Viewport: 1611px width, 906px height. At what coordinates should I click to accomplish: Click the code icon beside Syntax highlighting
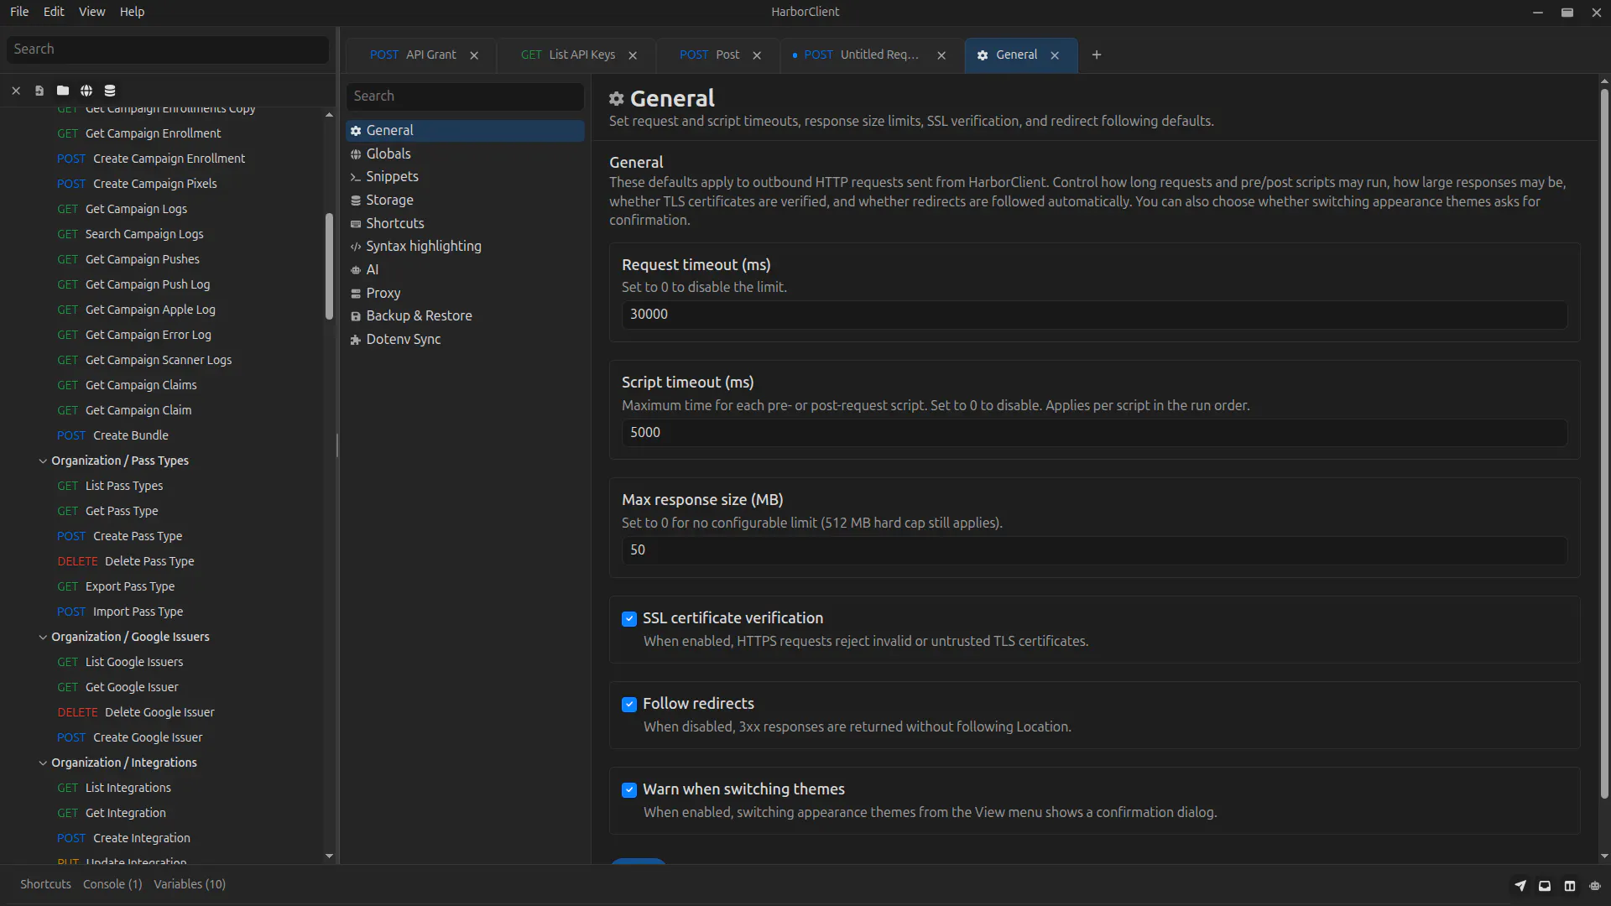tap(356, 247)
